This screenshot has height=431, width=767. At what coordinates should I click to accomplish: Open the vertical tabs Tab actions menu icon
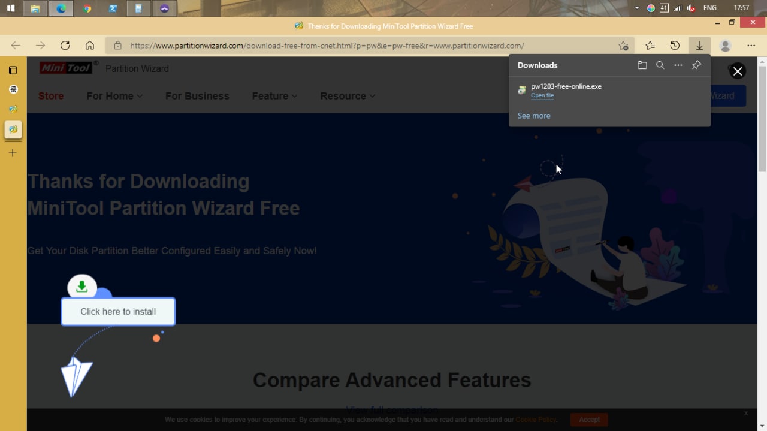pos(13,70)
